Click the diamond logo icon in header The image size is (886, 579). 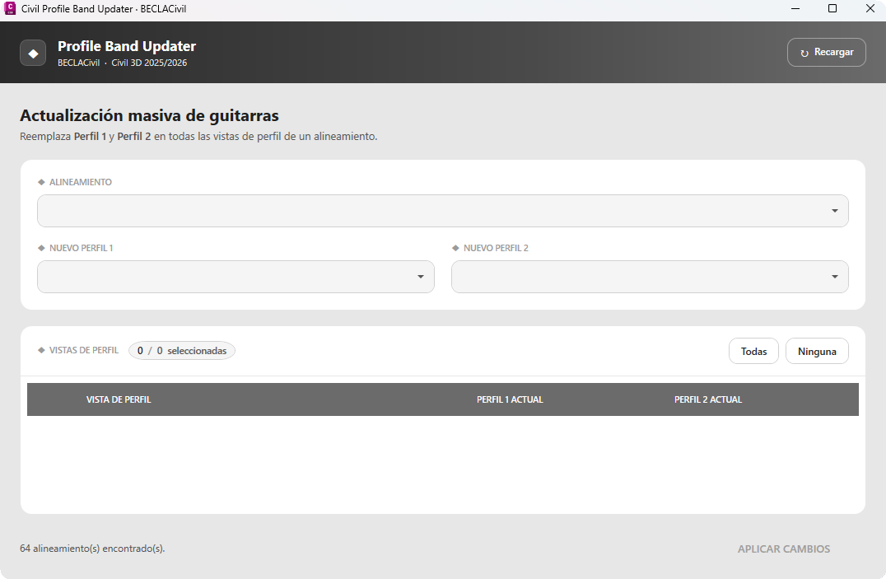pyautogui.click(x=33, y=54)
